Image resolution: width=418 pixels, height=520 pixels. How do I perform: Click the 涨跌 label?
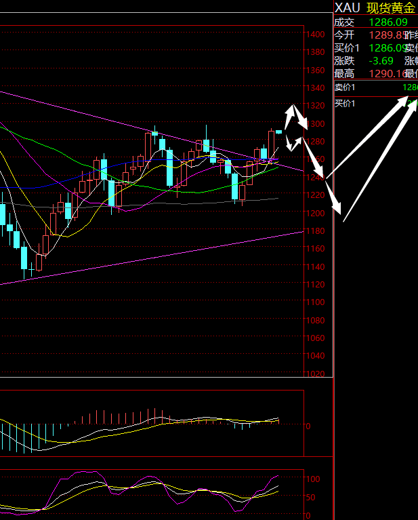(x=344, y=61)
